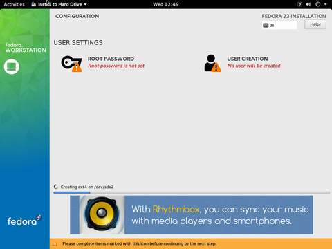Click the installer app icon beside Install to Hard Drive

coord(34,4)
